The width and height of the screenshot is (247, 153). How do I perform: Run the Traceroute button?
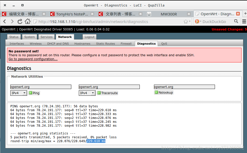pyautogui.click(x=107, y=93)
